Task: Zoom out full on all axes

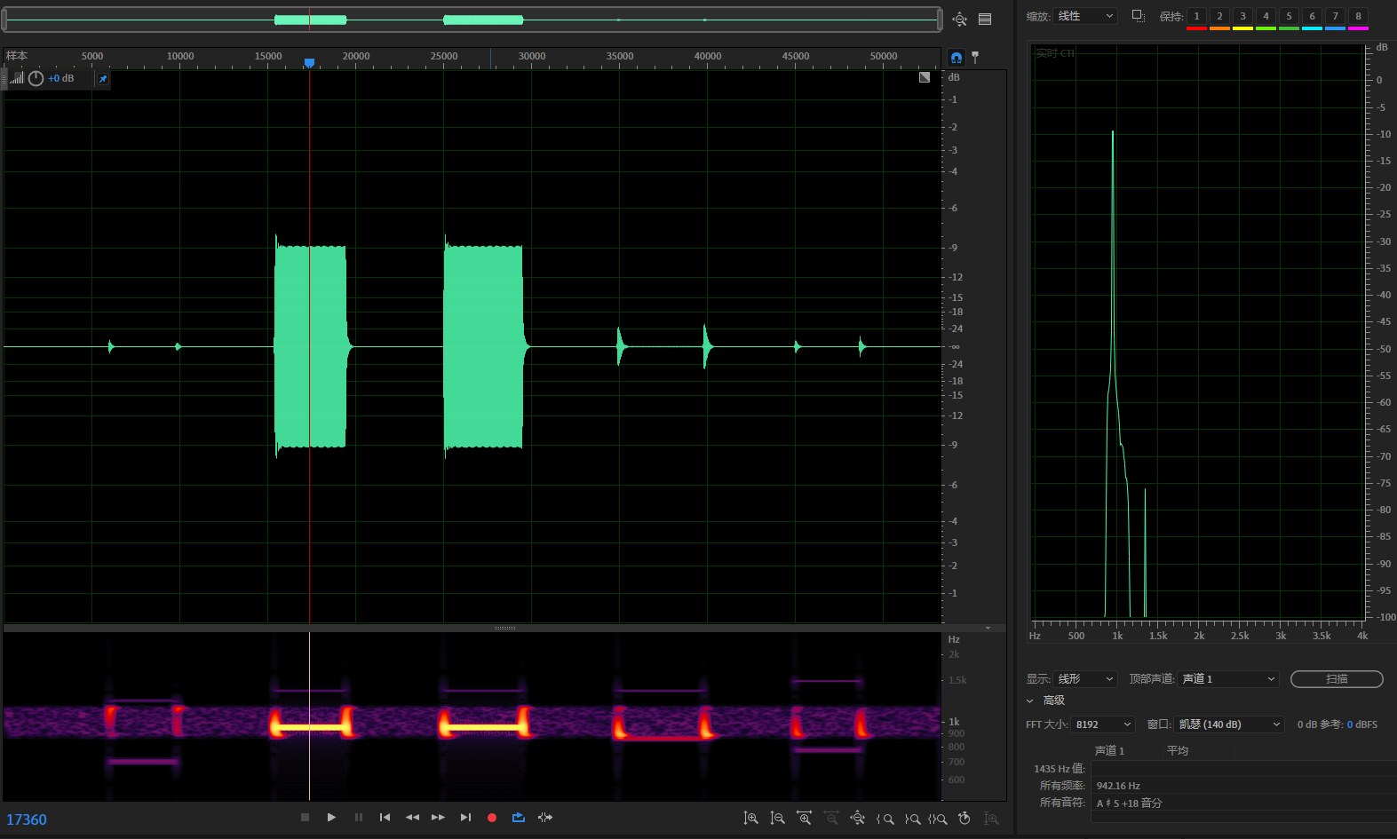Action: click(x=857, y=819)
